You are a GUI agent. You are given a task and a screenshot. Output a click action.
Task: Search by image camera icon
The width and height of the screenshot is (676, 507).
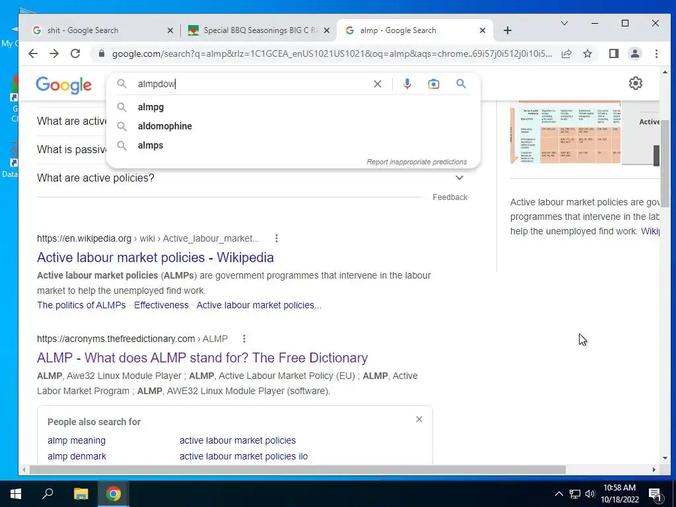pos(433,84)
